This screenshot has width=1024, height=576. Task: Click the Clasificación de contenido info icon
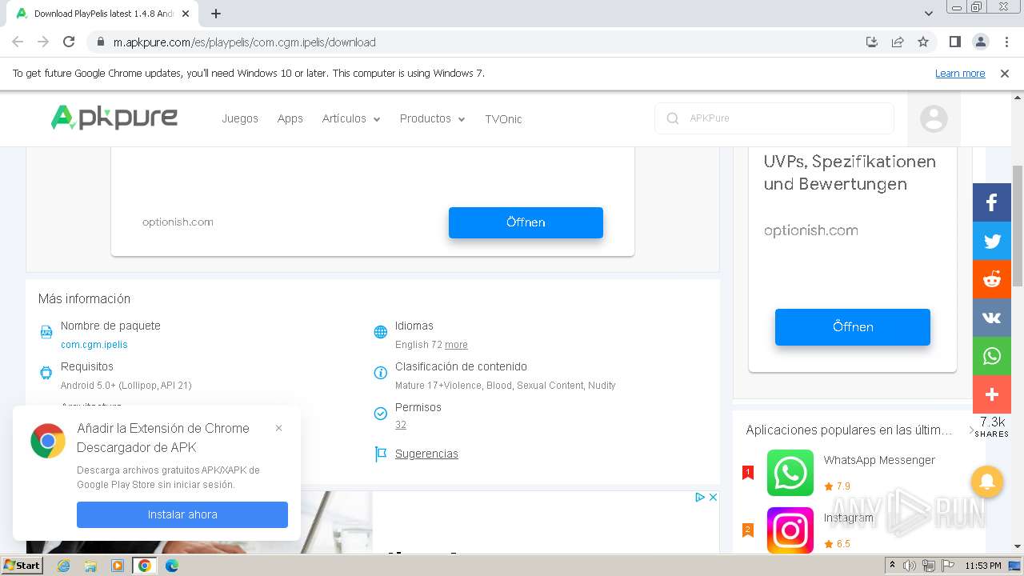click(x=381, y=373)
